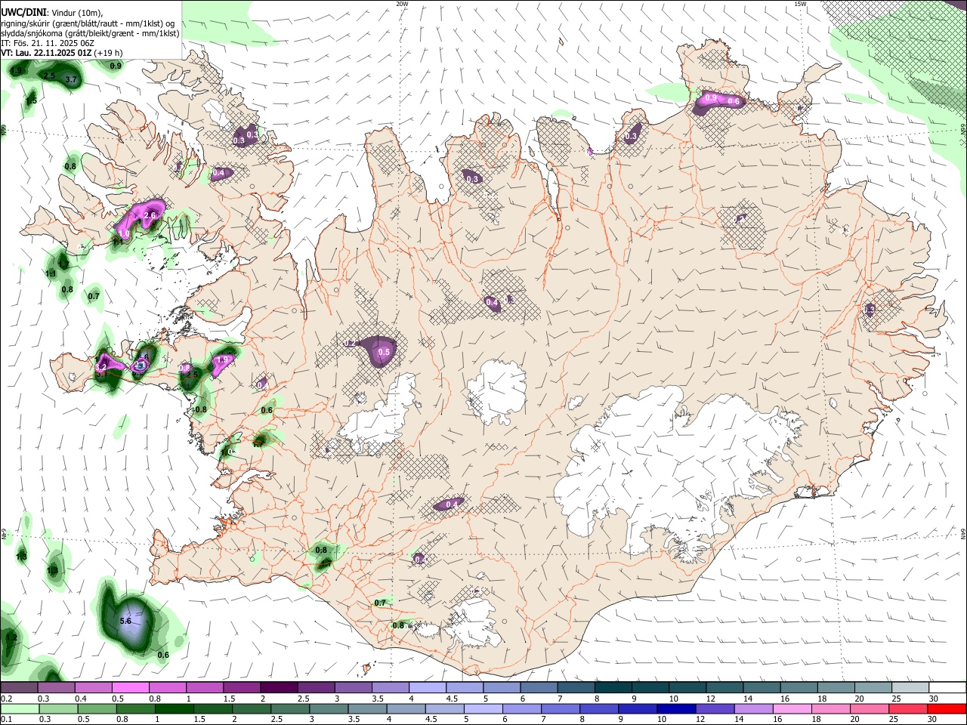
Task: Click the 0.5 snowfall label in the west-central highlands
Action: pos(384,352)
